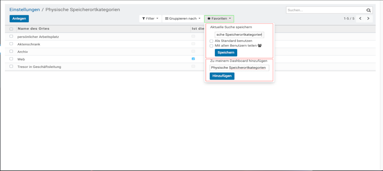Screen dimensions: 383x171
Task: Click the Anlegen button
Action: click(19, 19)
